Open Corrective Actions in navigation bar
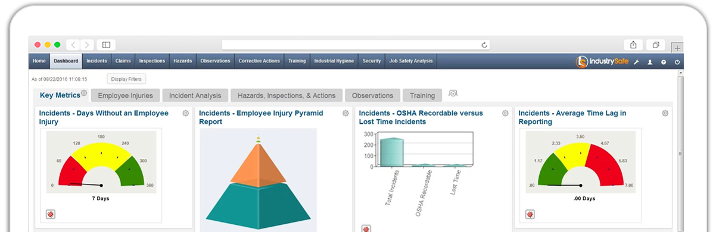 tap(259, 61)
